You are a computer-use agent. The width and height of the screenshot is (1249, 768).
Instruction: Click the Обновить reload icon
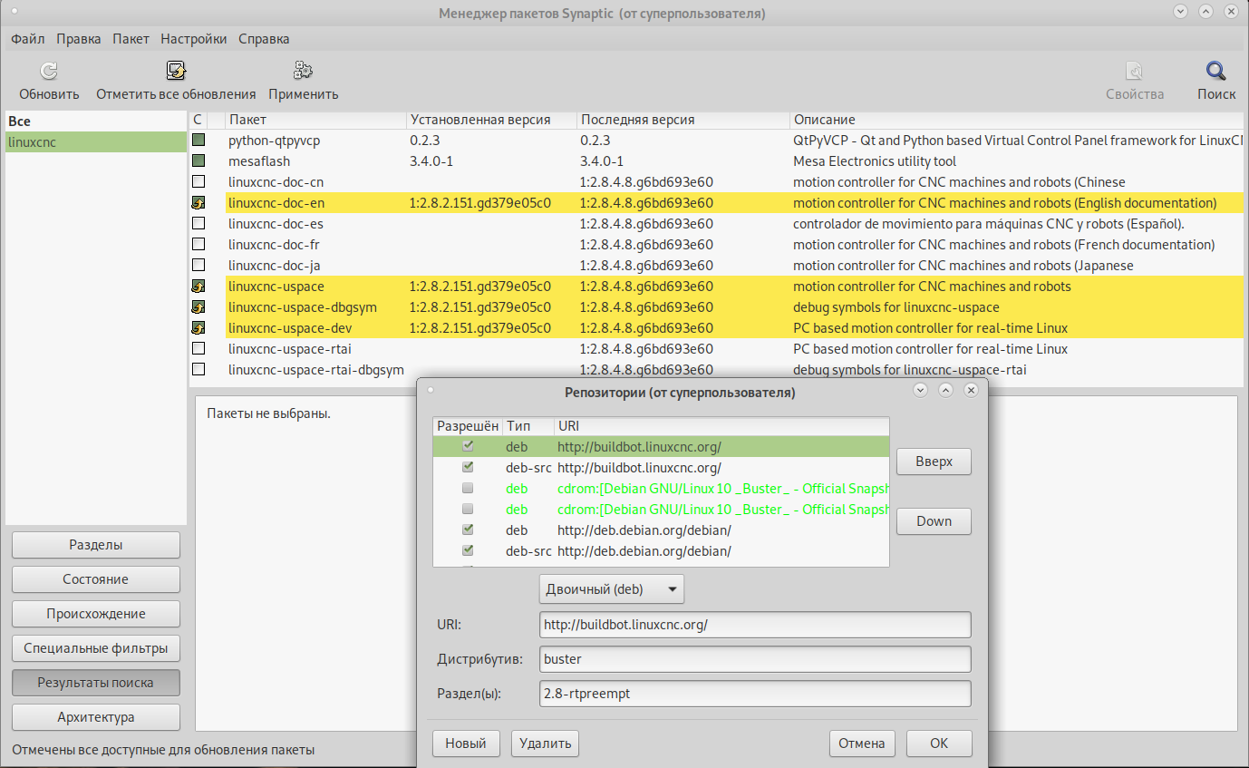[49, 72]
